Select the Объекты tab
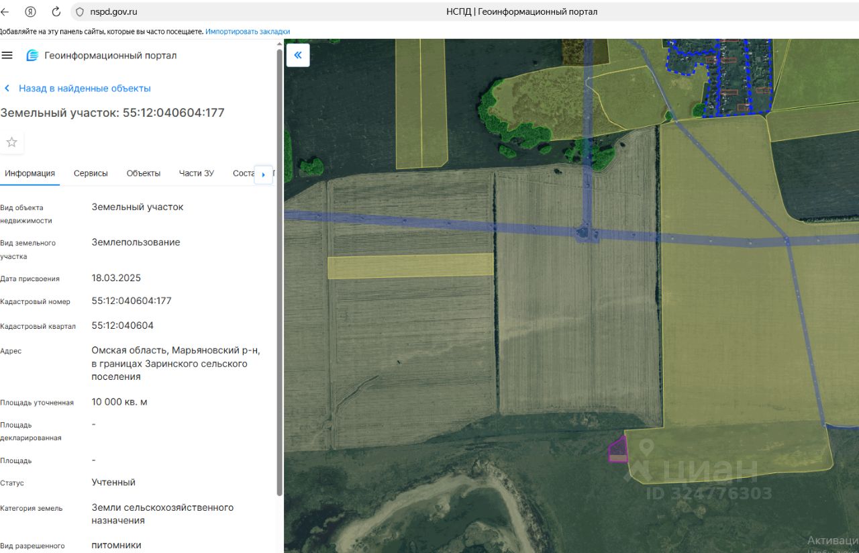Screen dimensions: 859x553 click(x=144, y=173)
